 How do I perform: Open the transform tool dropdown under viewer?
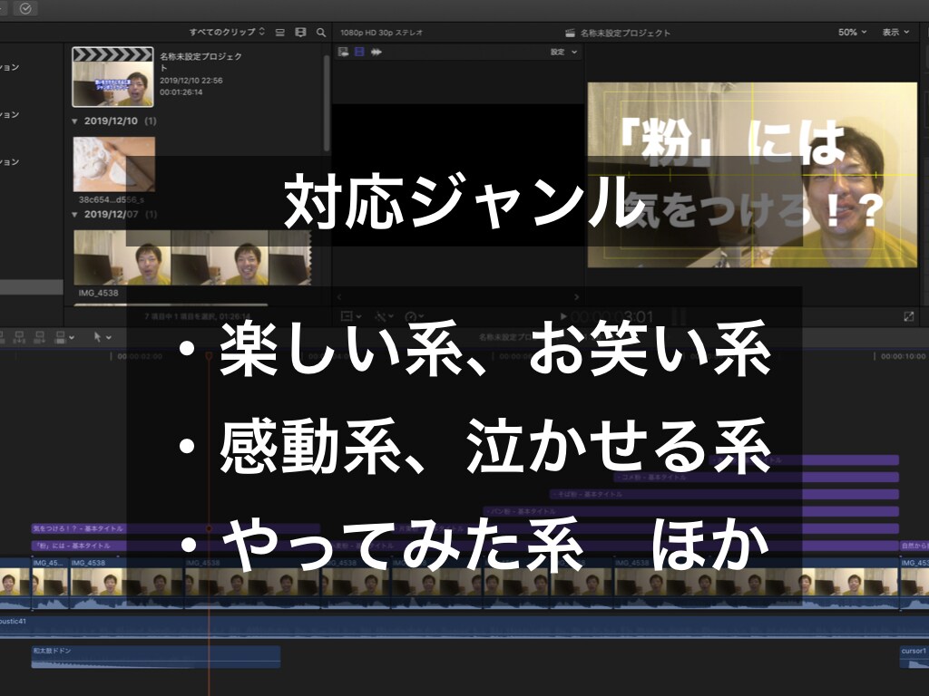tap(351, 316)
